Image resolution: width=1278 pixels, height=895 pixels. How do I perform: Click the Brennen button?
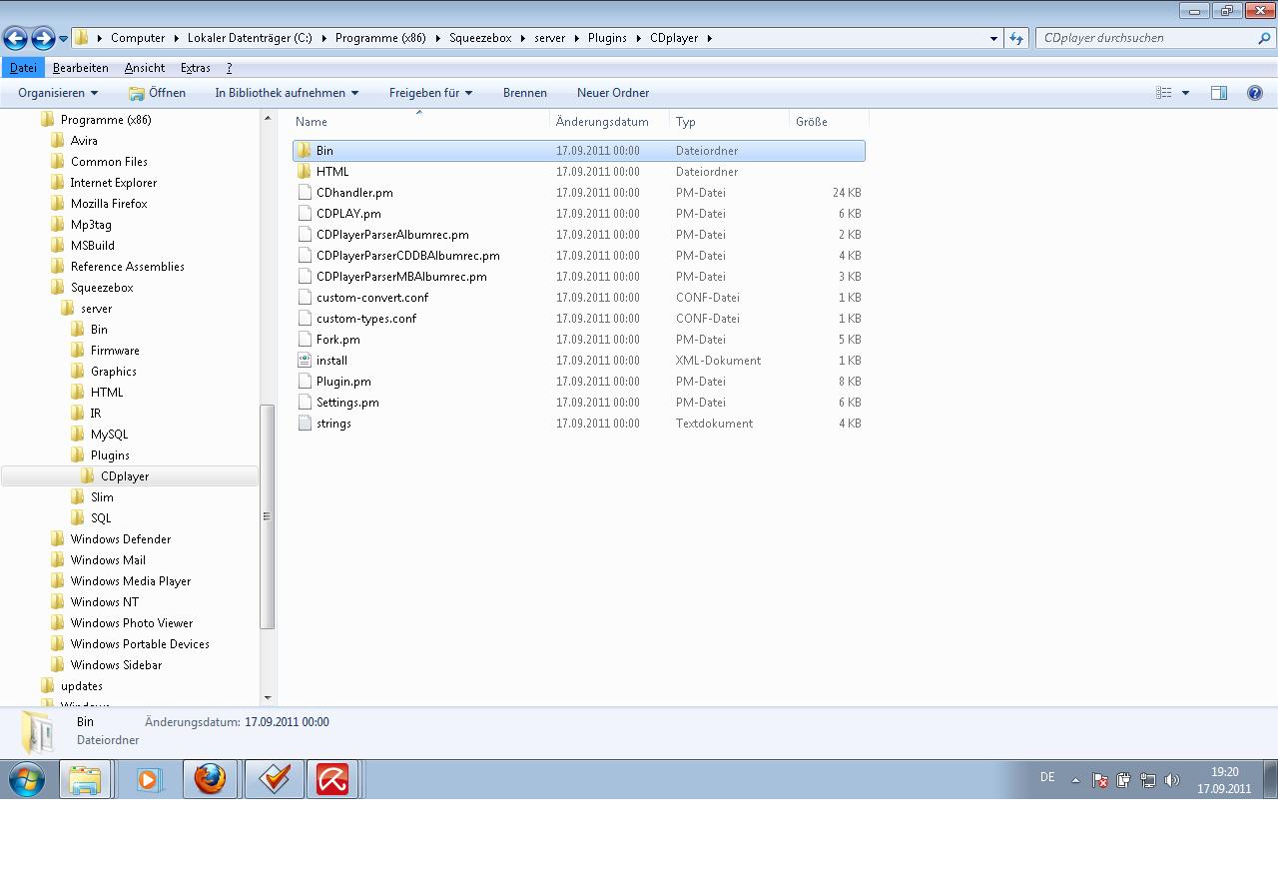pyautogui.click(x=524, y=93)
